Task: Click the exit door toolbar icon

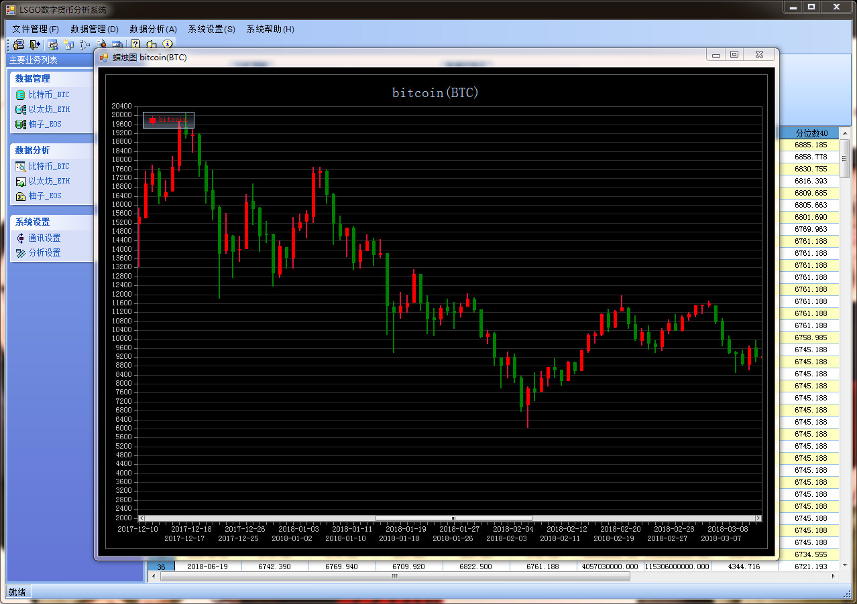Action: 35,45
